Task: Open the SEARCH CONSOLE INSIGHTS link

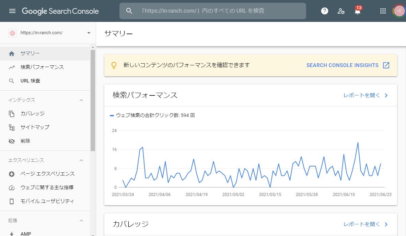Action: (342, 65)
